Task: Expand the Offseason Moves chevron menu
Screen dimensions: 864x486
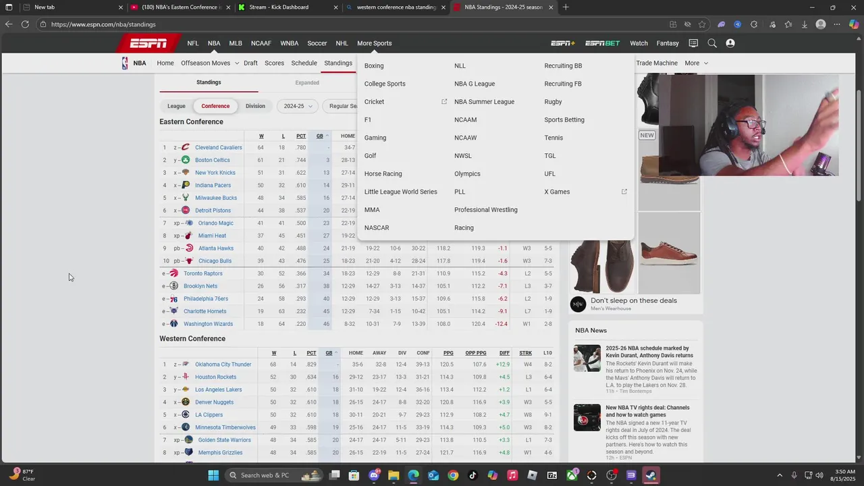Action: point(237,63)
